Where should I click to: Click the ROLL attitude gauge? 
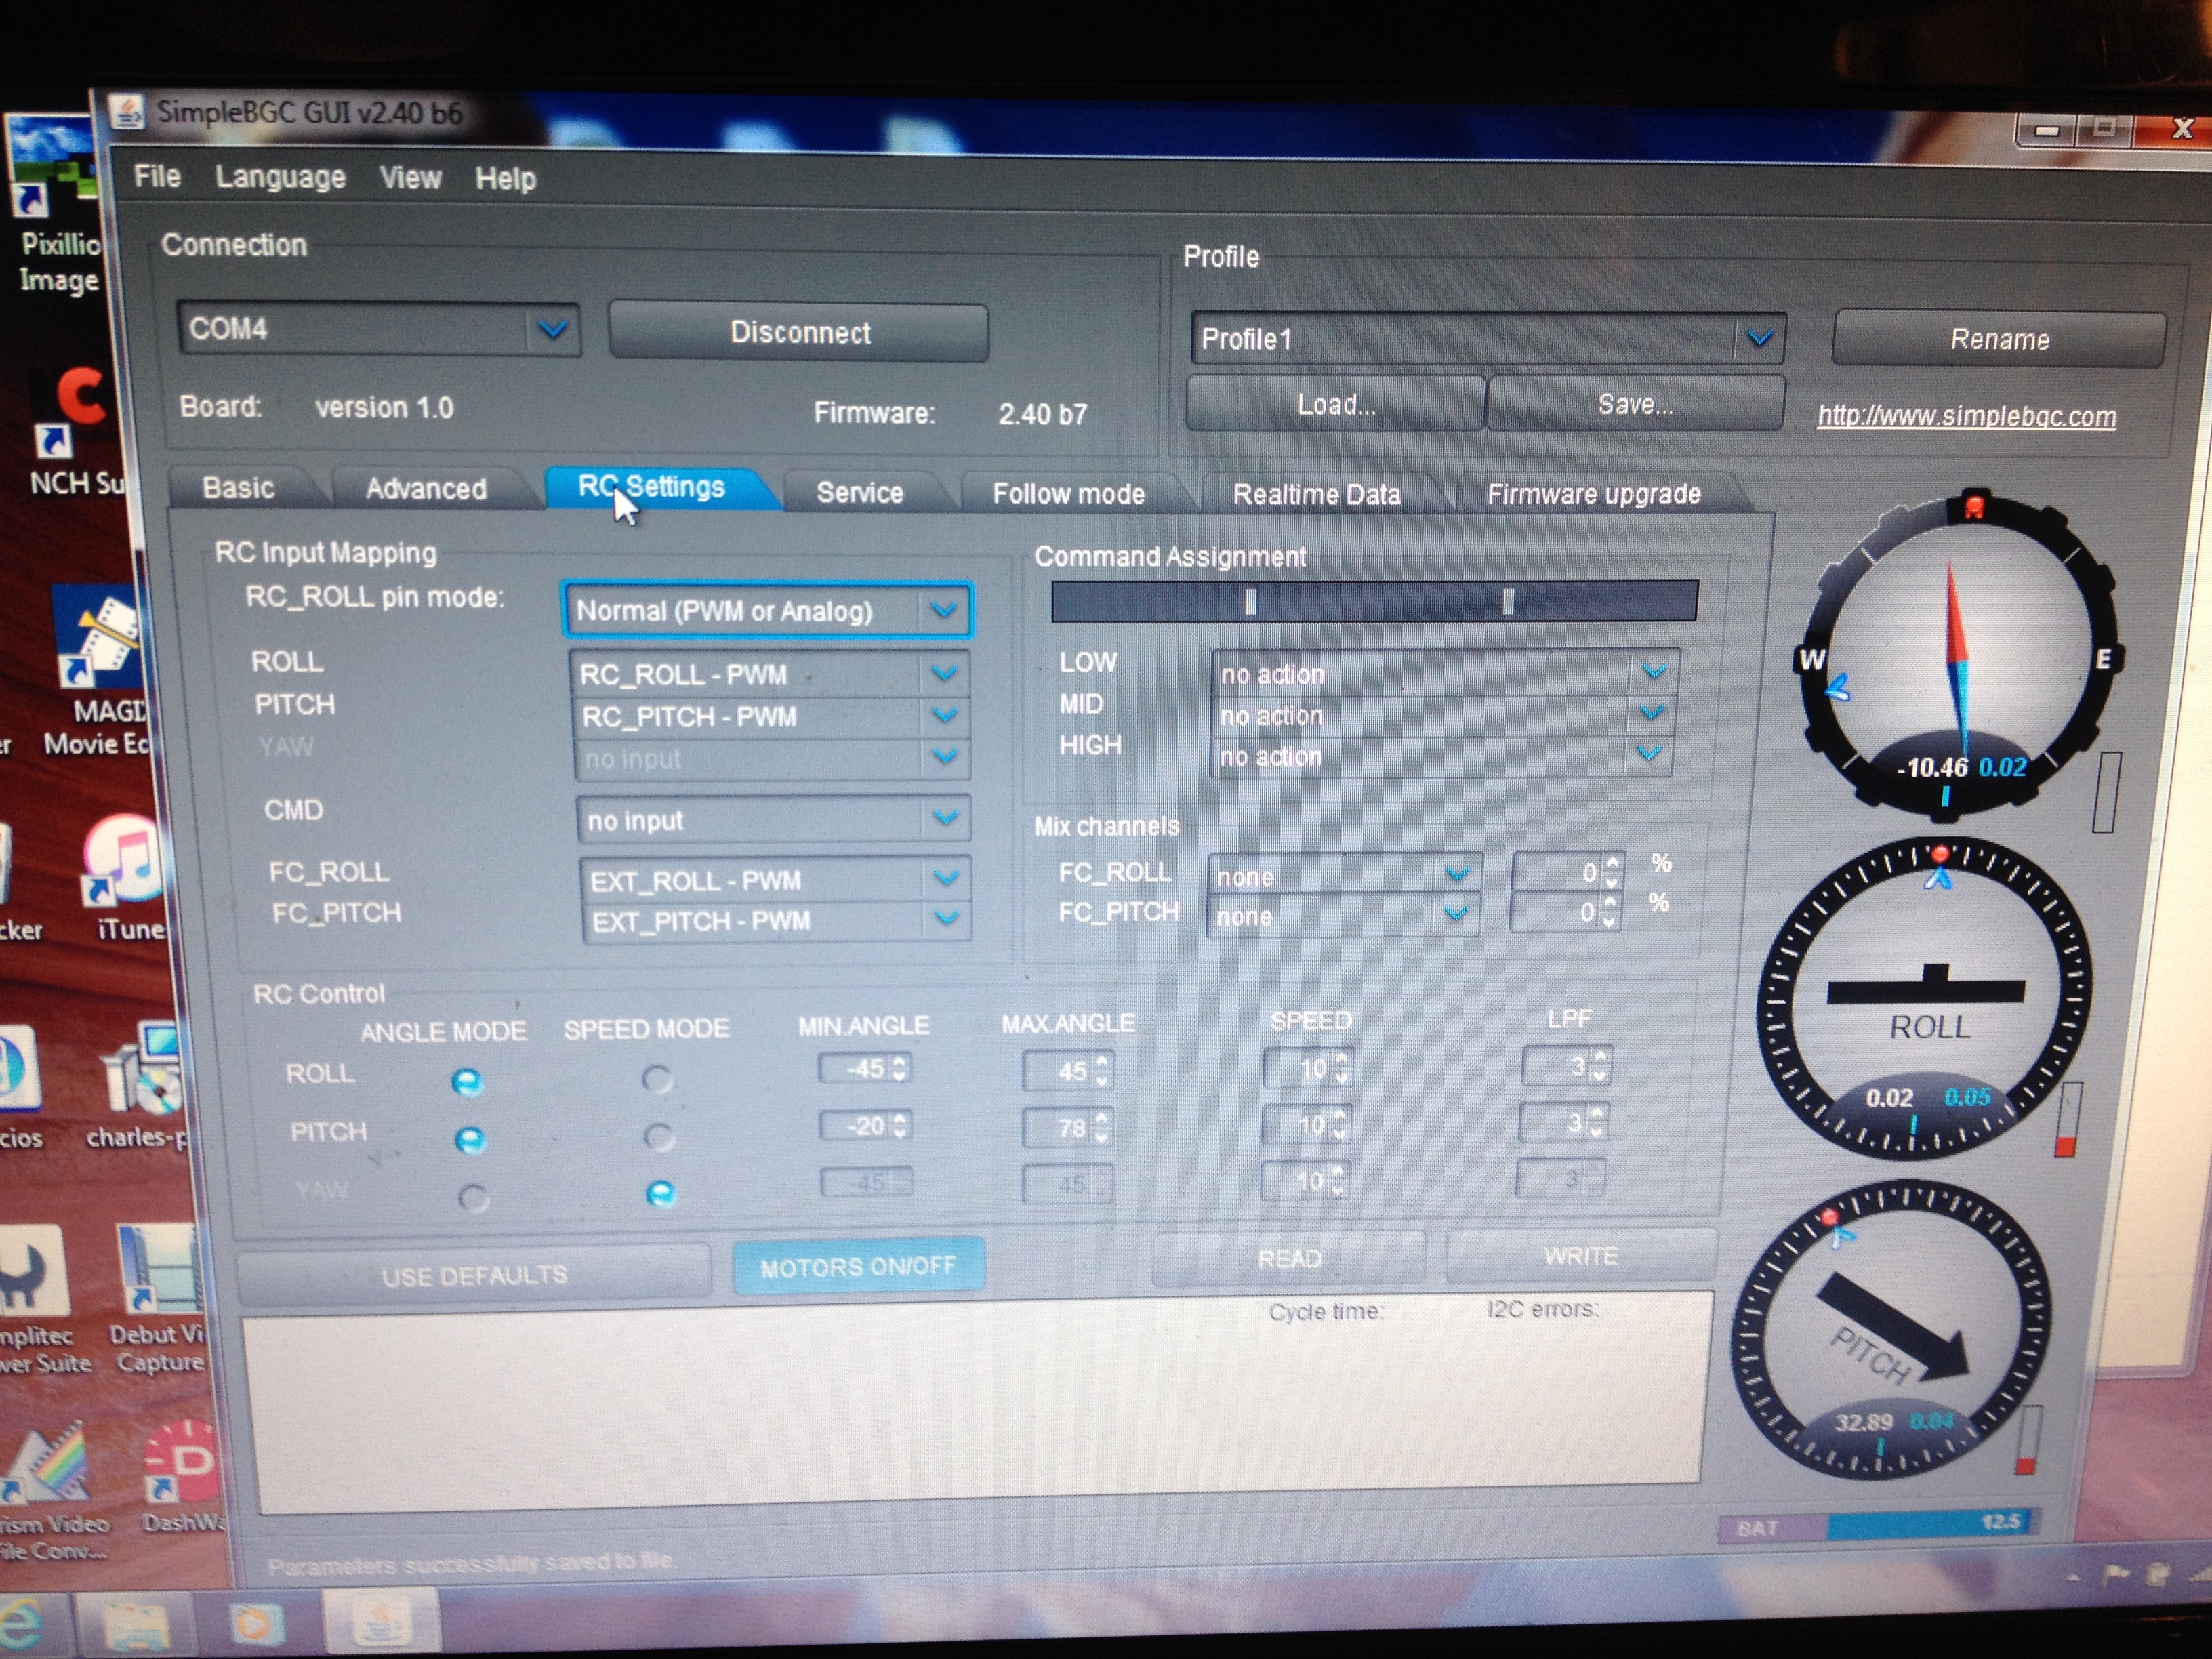pyautogui.click(x=1924, y=1000)
